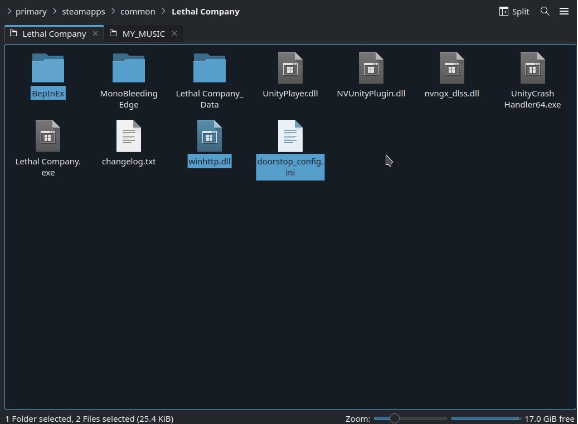Expand chevron before steamapps breadcrumb
The width and height of the screenshot is (578, 424).
click(55, 11)
